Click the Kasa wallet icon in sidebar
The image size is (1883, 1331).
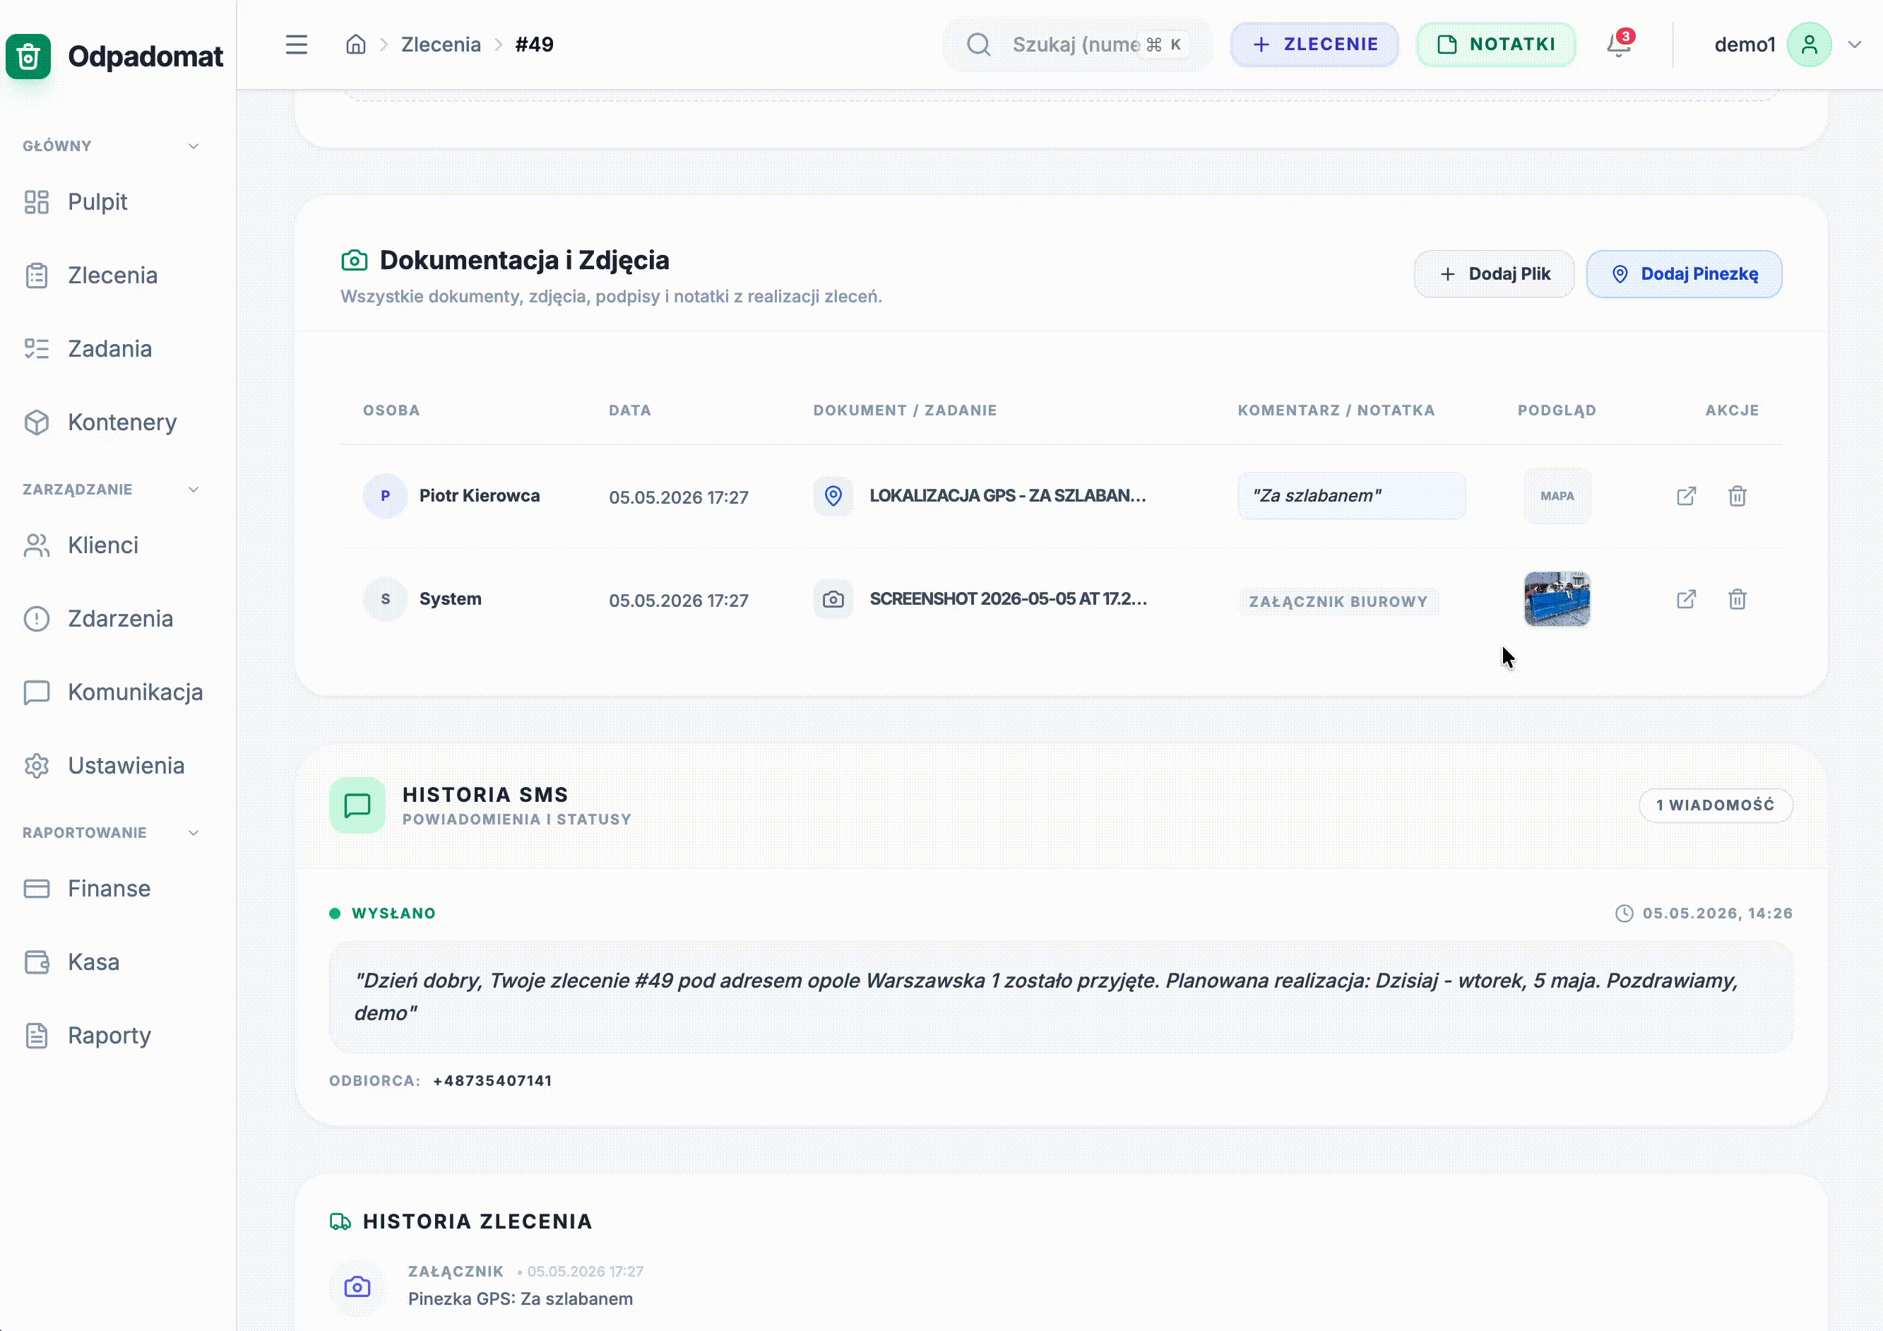tap(37, 962)
